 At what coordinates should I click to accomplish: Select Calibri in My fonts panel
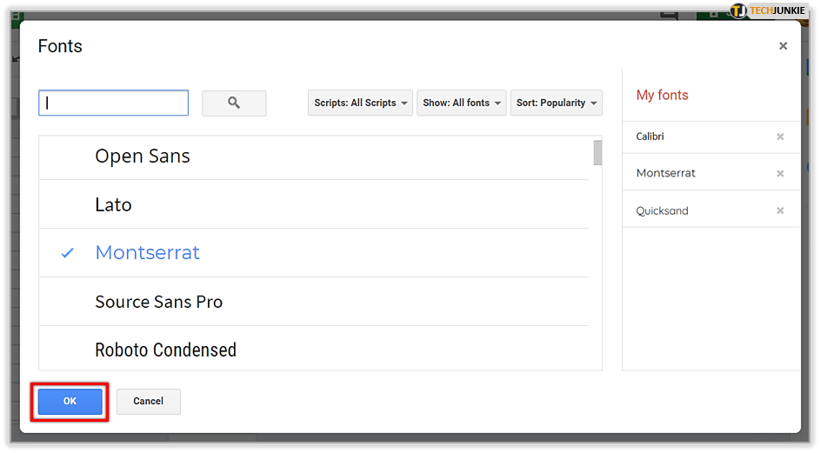650,137
